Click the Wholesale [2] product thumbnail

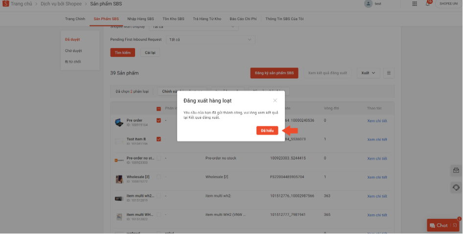click(x=119, y=179)
